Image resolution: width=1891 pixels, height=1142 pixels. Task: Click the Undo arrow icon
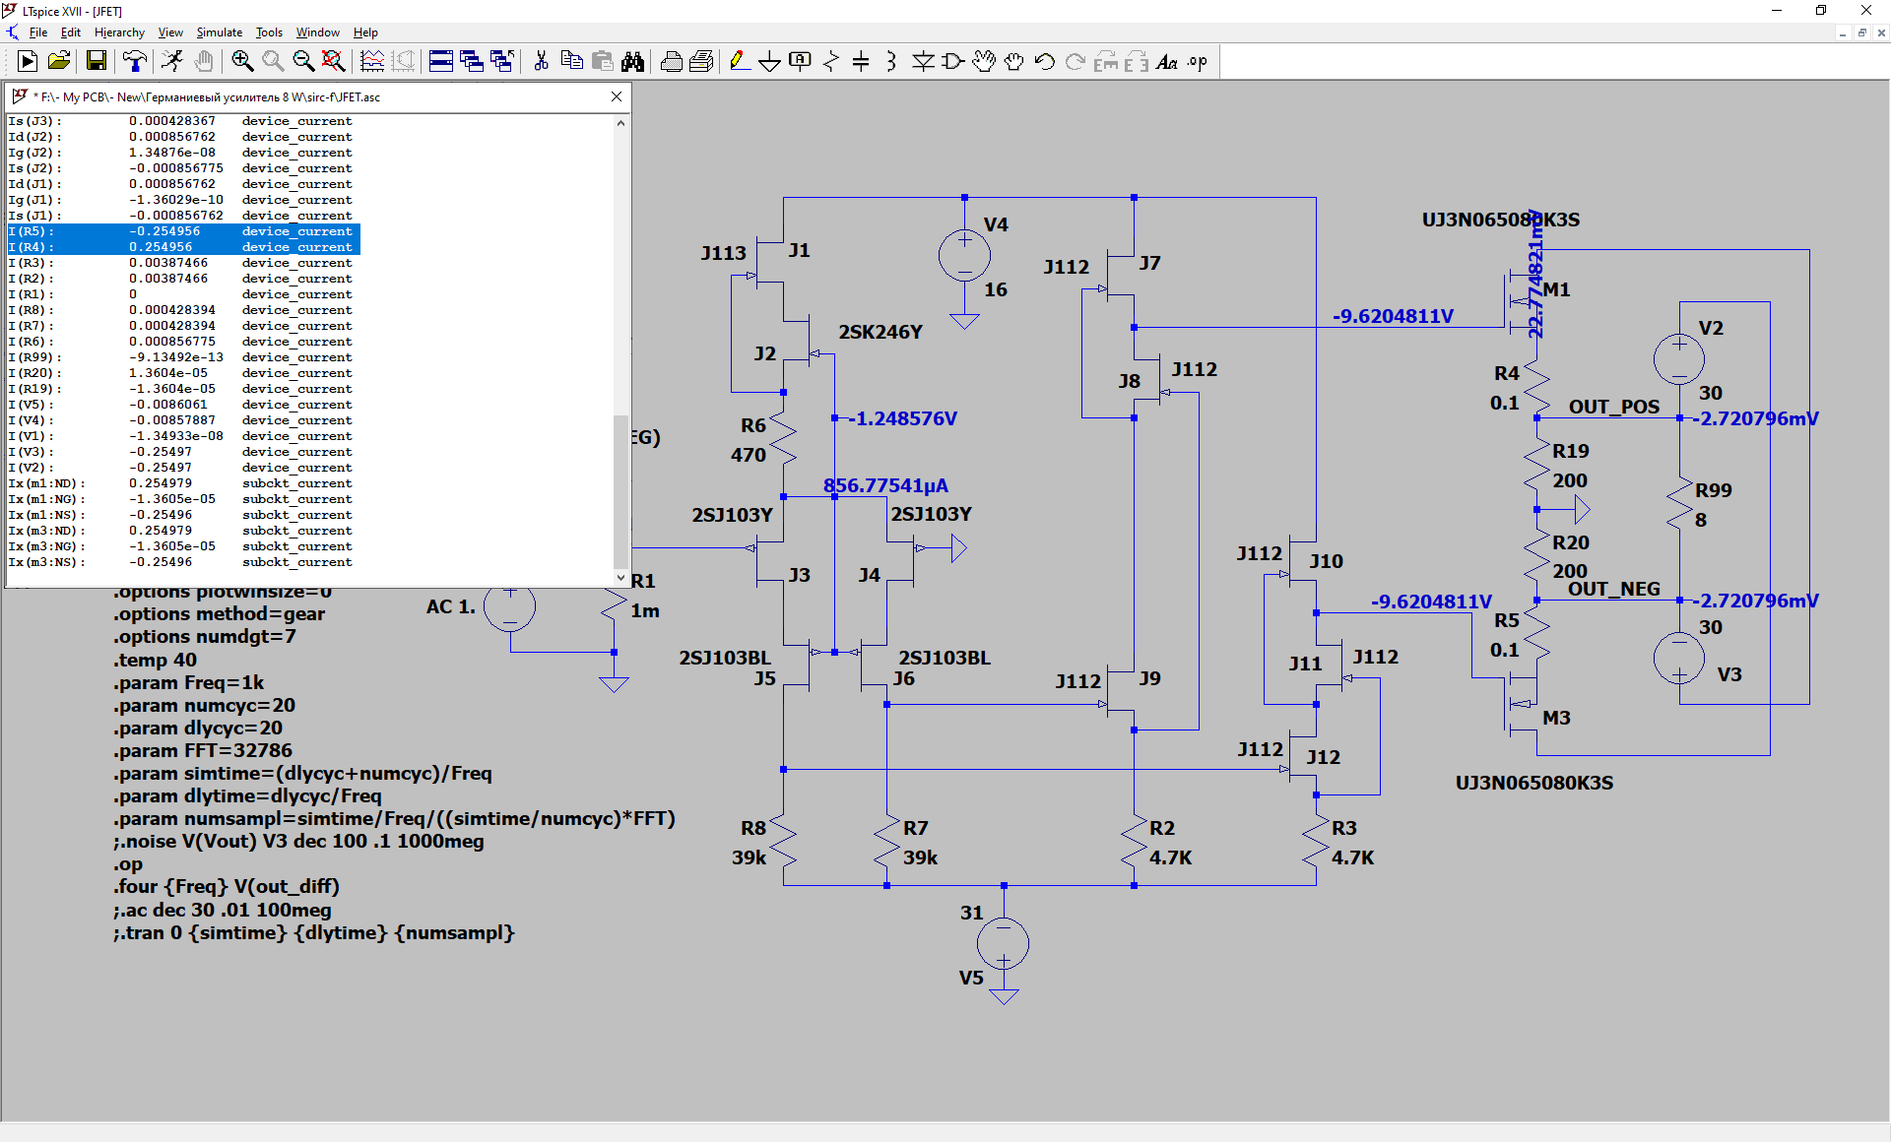(x=1044, y=61)
